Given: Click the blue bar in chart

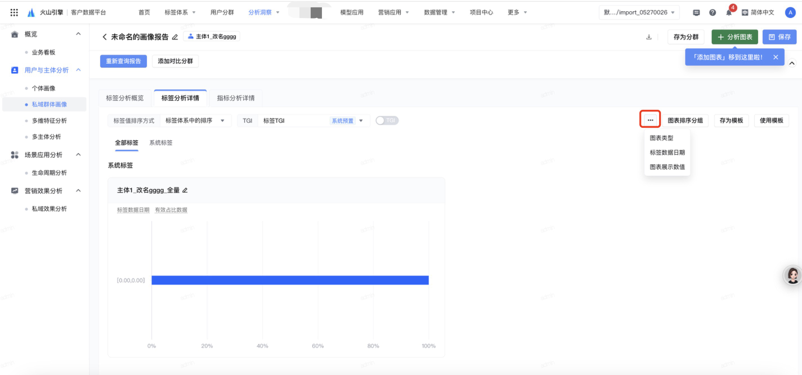Looking at the screenshot, I should tap(290, 280).
